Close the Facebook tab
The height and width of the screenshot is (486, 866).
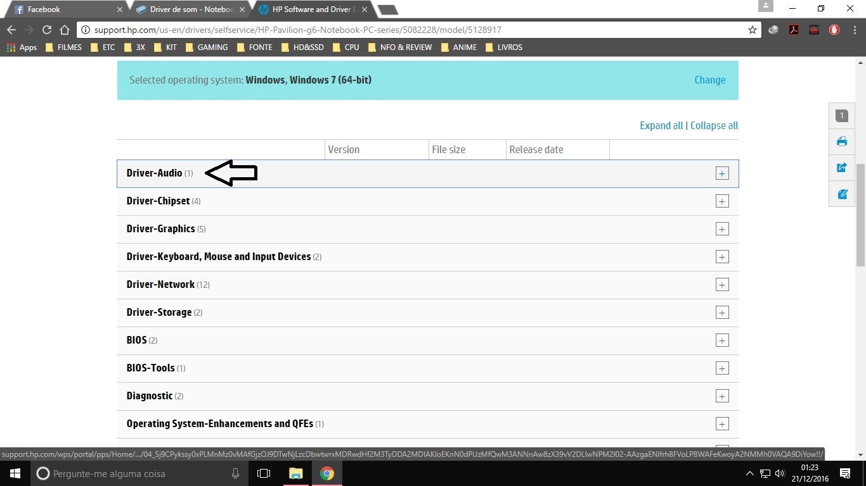pos(120,9)
